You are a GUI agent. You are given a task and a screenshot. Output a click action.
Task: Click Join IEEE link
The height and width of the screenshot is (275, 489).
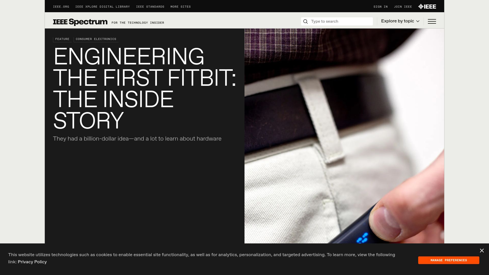403,7
